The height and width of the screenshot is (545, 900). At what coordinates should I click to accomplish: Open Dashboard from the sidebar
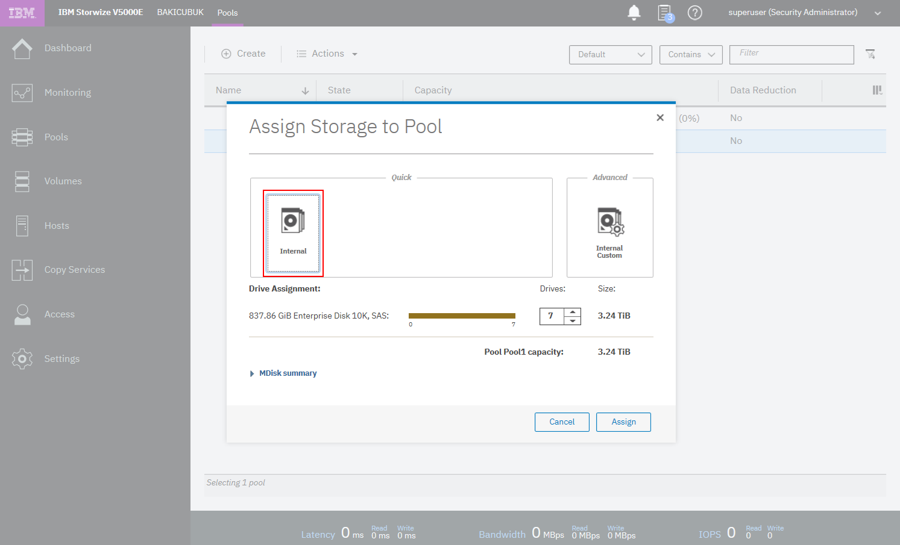(x=68, y=48)
